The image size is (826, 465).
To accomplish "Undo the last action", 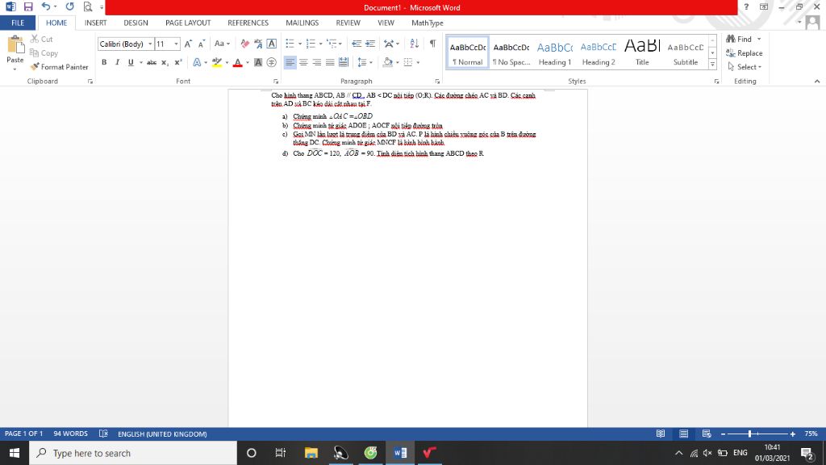I will [46, 6].
